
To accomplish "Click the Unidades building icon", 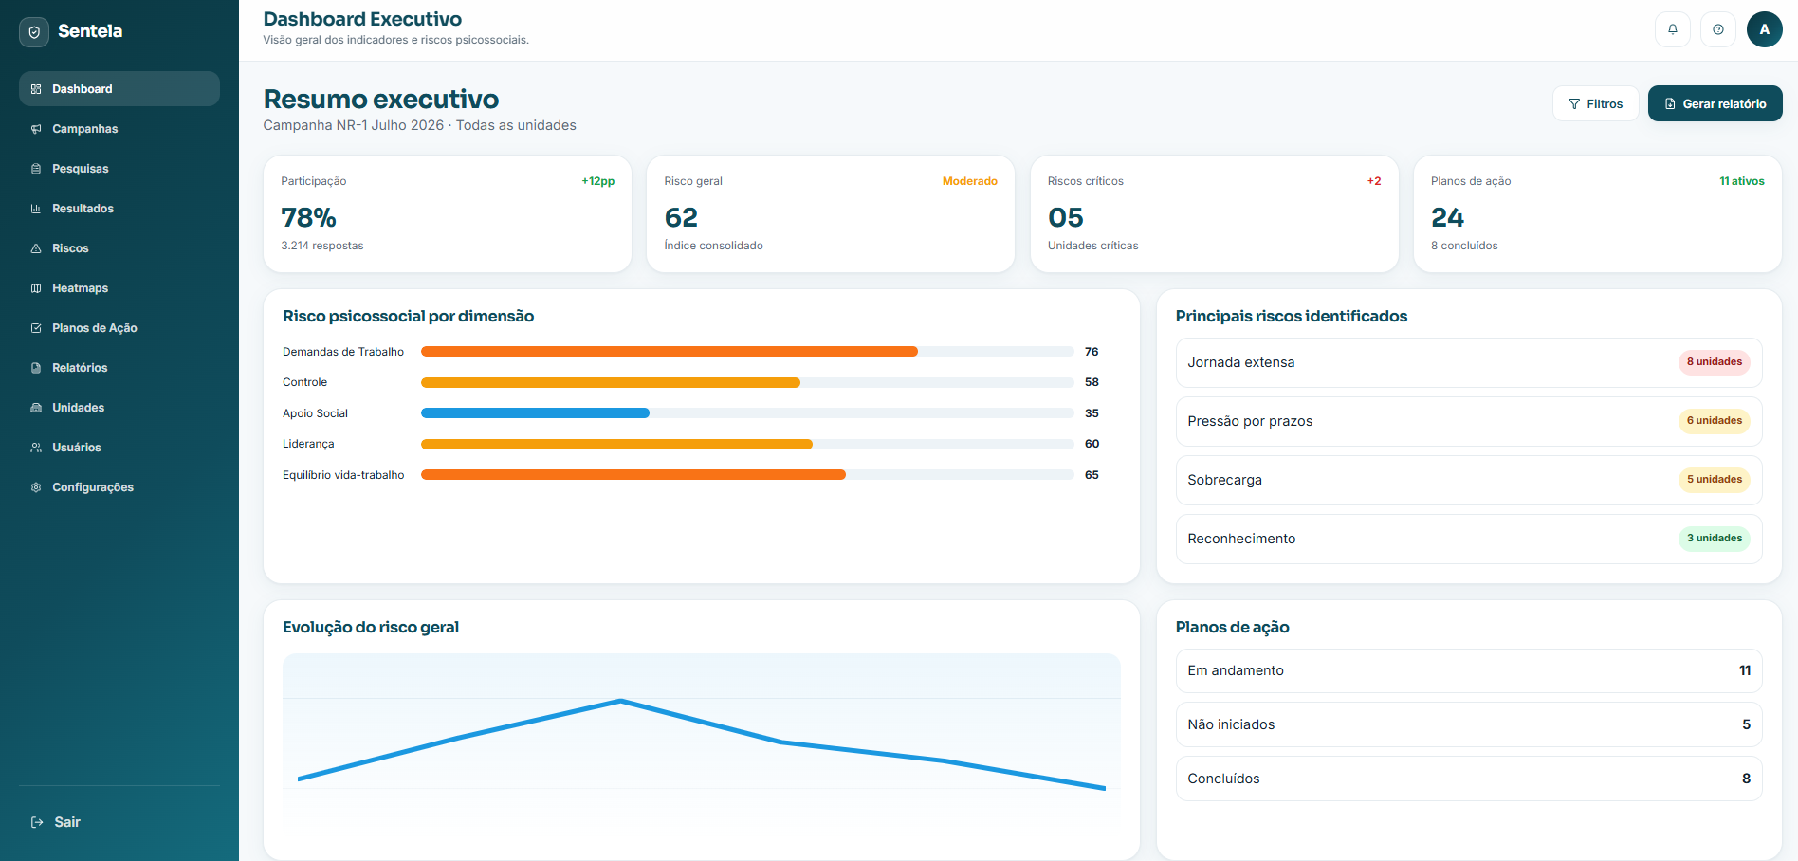I will pyautogui.click(x=36, y=408).
